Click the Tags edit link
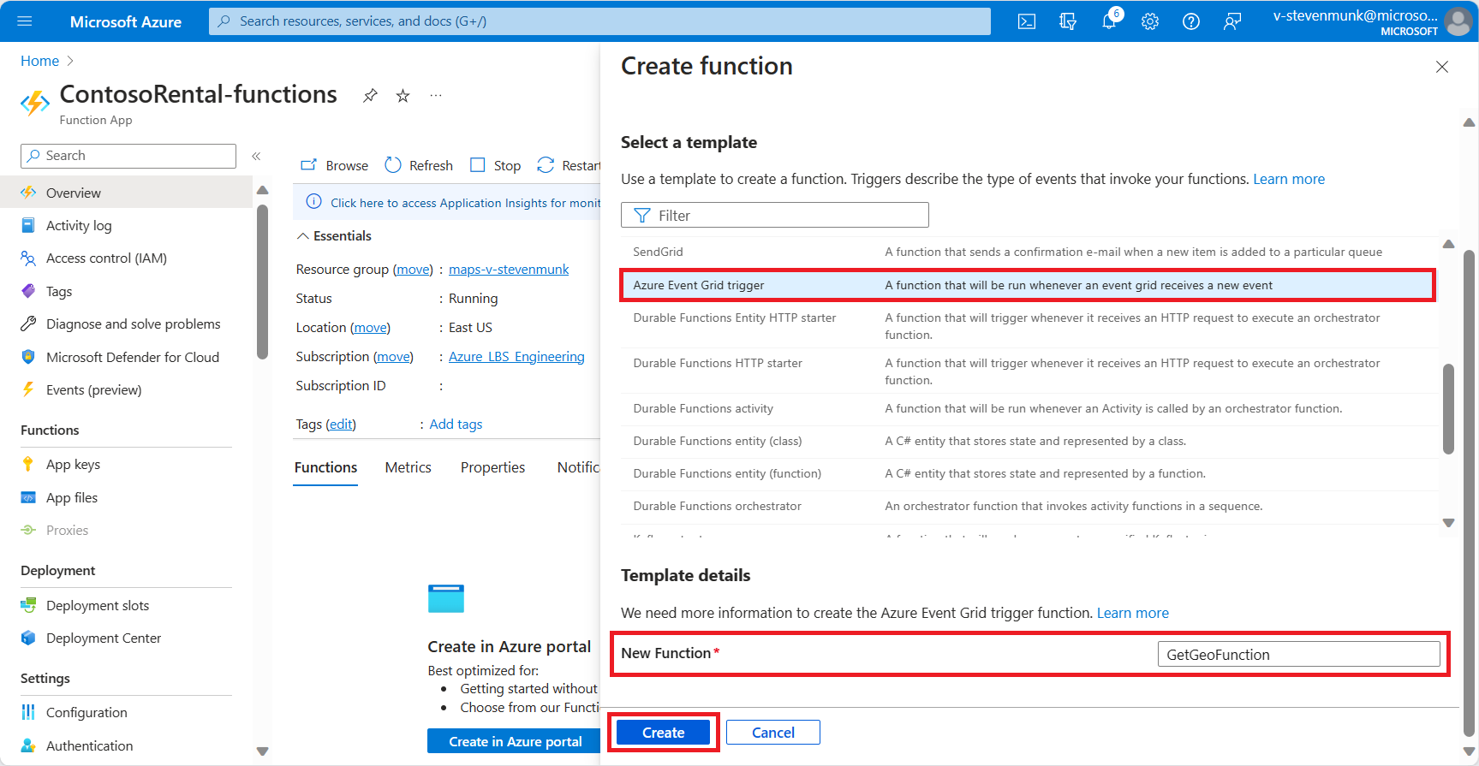Viewport: 1479px width, 766px height. 341,424
